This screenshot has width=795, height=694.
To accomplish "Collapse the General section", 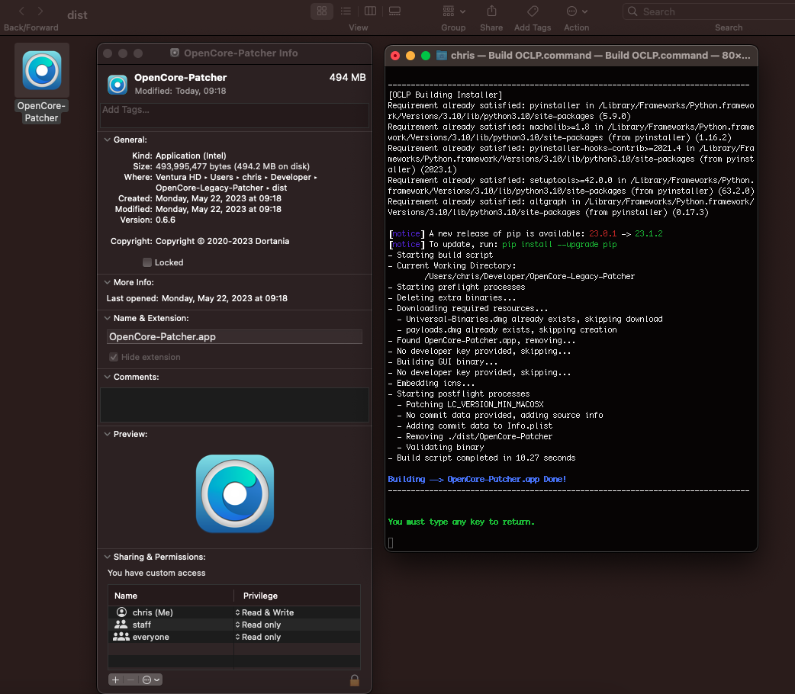I will 107,140.
